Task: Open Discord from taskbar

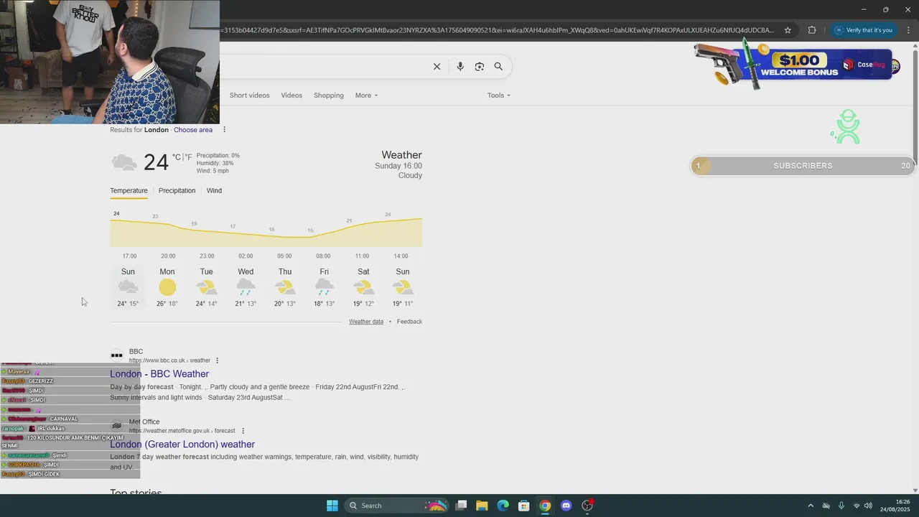Action: tap(566, 506)
